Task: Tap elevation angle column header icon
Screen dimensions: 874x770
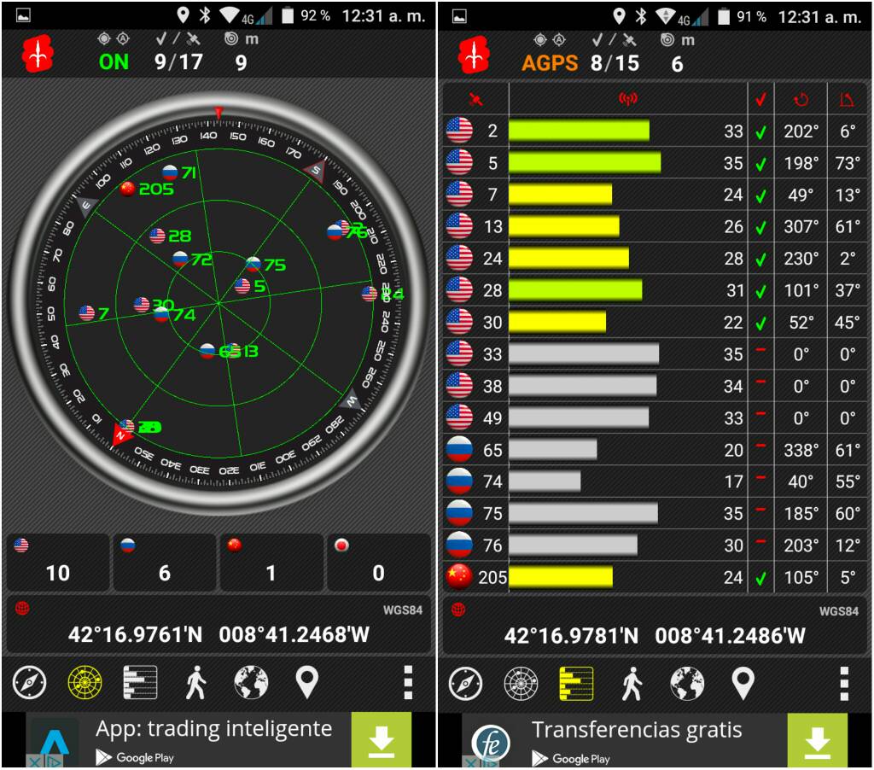Action: pyautogui.click(x=848, y=100)
